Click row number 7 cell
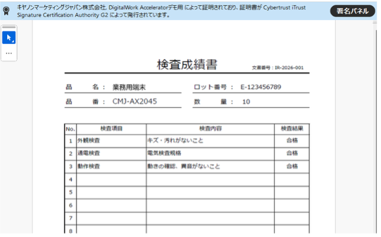Image resolution: width=381 pixels, height=237 pixels. click(71, 218)
